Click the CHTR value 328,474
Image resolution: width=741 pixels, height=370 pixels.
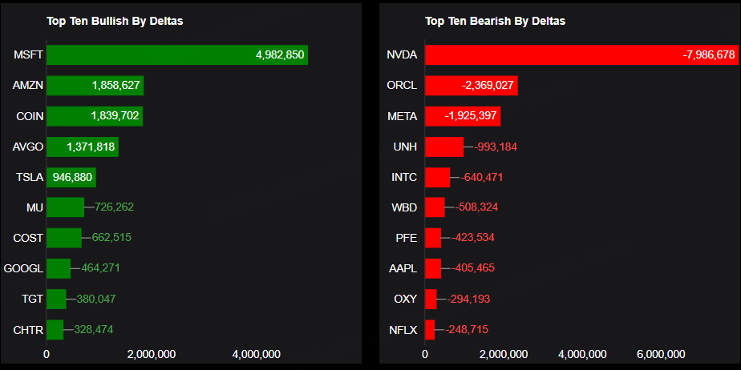(x=95, y=329)
